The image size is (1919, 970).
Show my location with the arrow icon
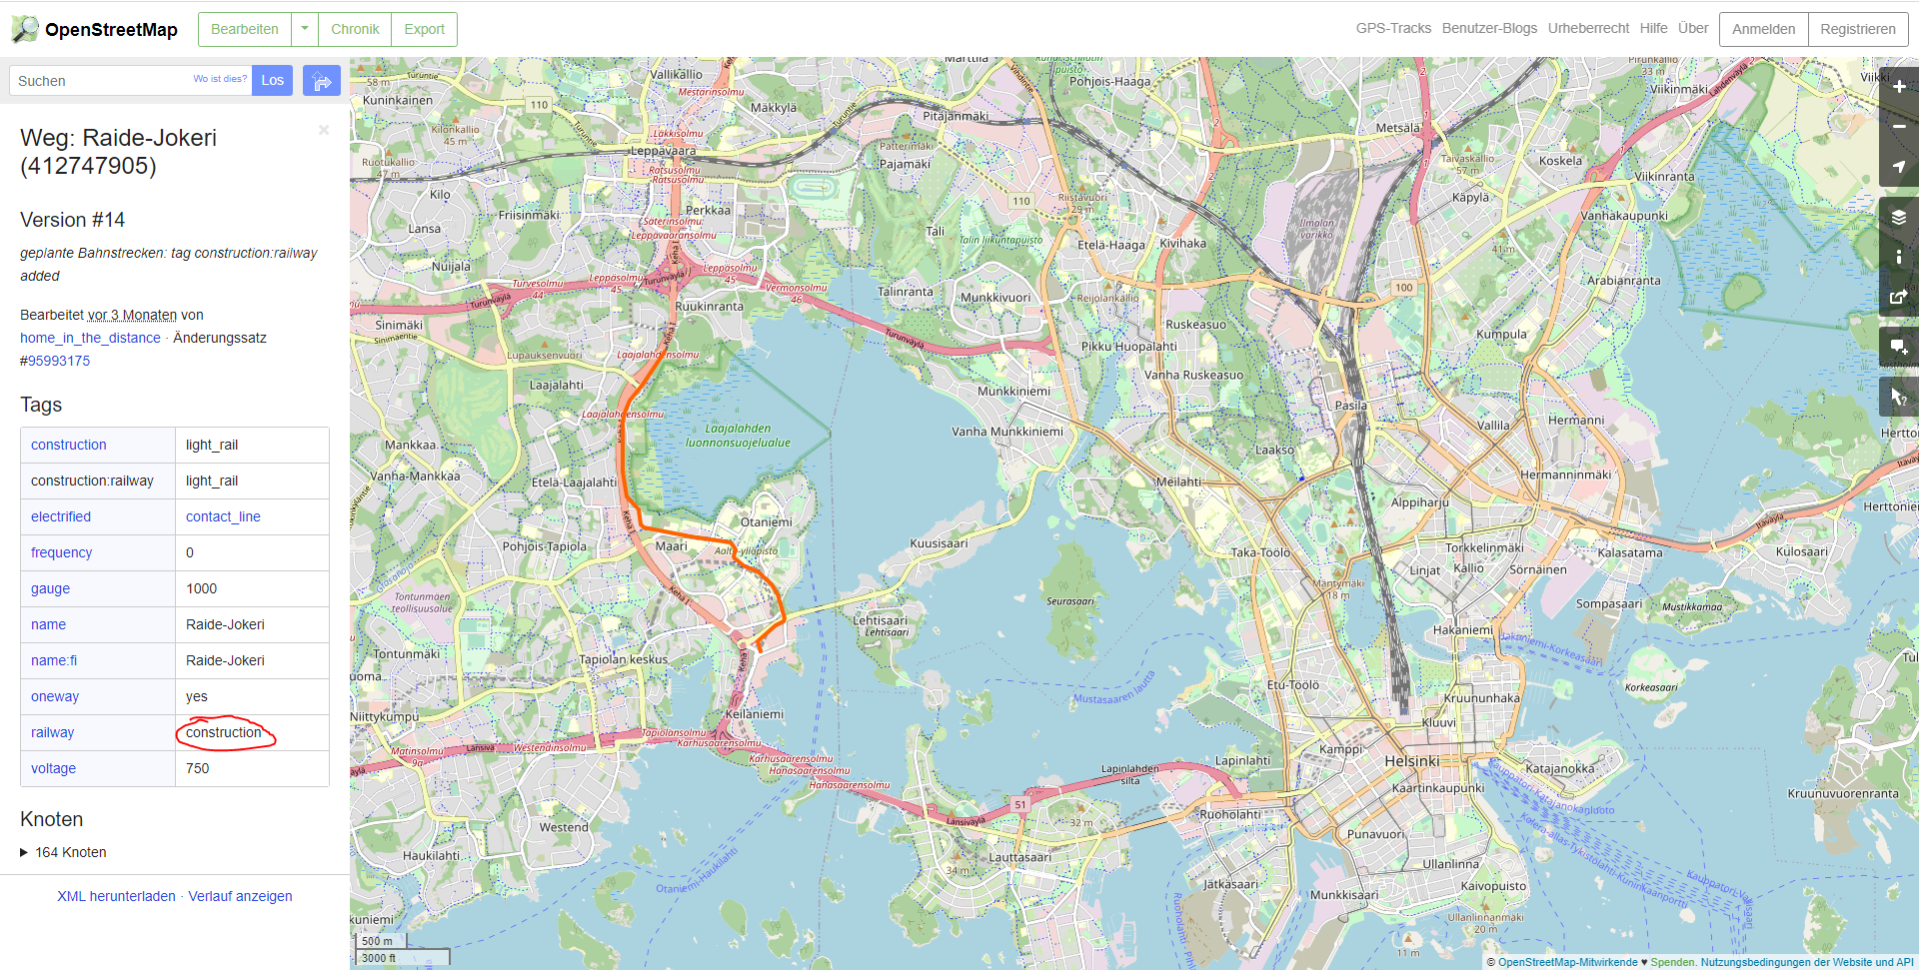1899,167
